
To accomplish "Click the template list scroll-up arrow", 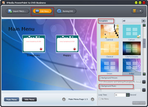I will (144, 25).
